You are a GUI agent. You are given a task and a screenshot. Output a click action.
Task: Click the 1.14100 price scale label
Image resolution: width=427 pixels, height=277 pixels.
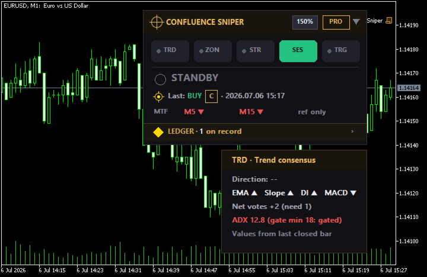click(x=409, y=241)
